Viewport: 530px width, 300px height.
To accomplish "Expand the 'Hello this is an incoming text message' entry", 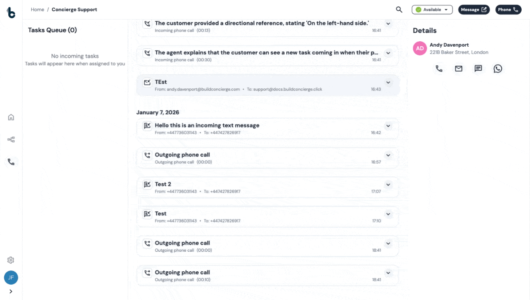I will (388, 126).
